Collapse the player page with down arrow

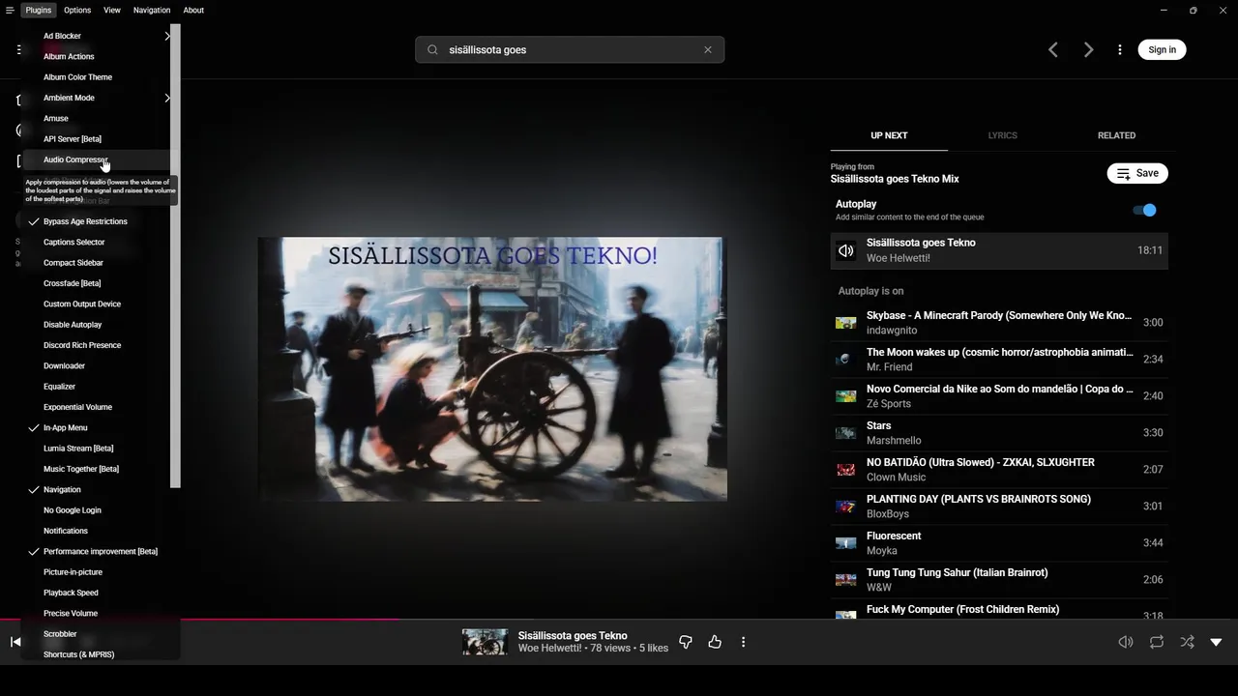tap(1216, 642)
